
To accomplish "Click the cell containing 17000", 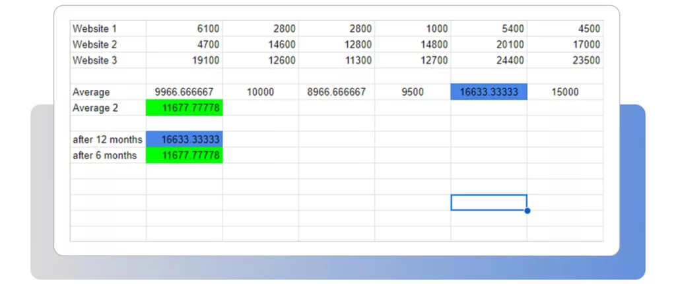I will click(565, 44).
